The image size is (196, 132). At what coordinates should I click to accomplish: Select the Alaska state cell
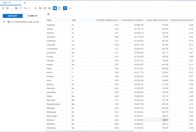tap(58, 29)
